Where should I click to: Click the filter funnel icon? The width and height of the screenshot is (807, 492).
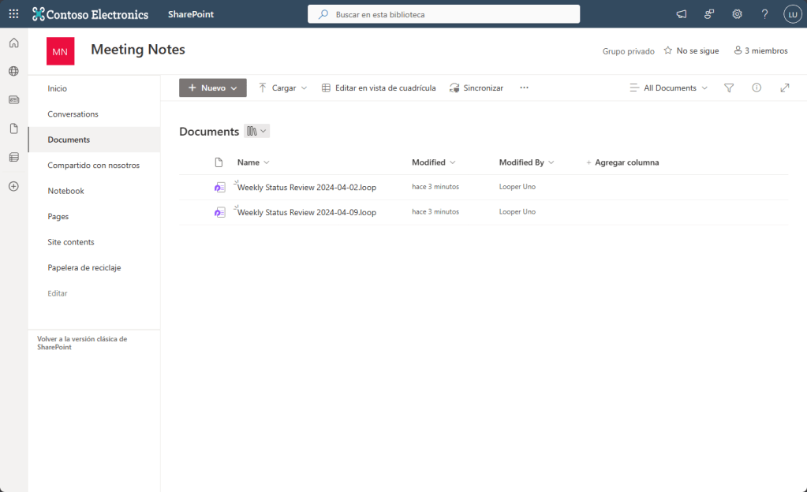click(729, 88)
